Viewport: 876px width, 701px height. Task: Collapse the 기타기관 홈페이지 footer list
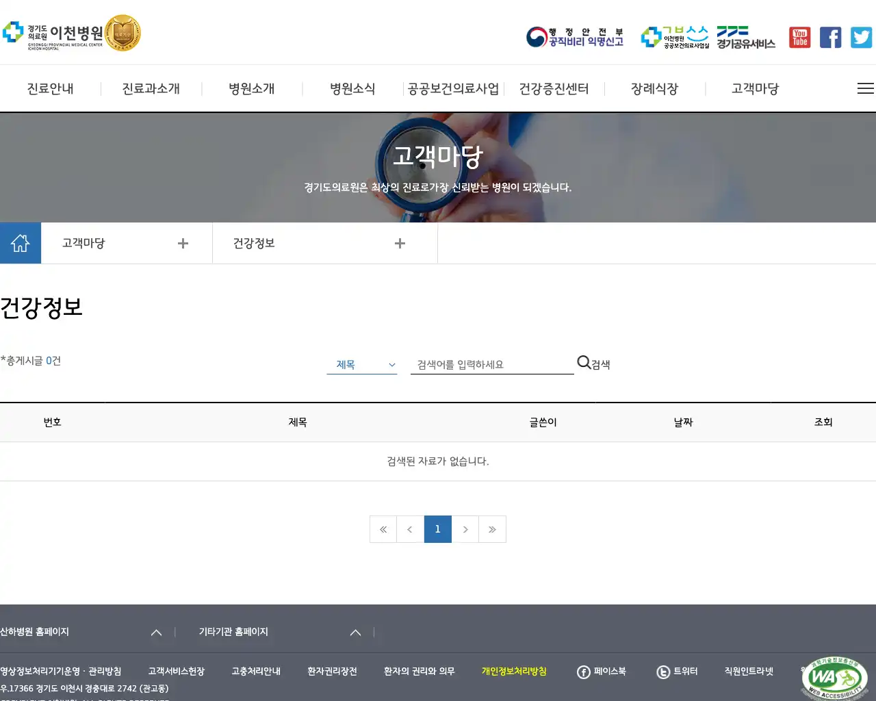pos(355,632)
